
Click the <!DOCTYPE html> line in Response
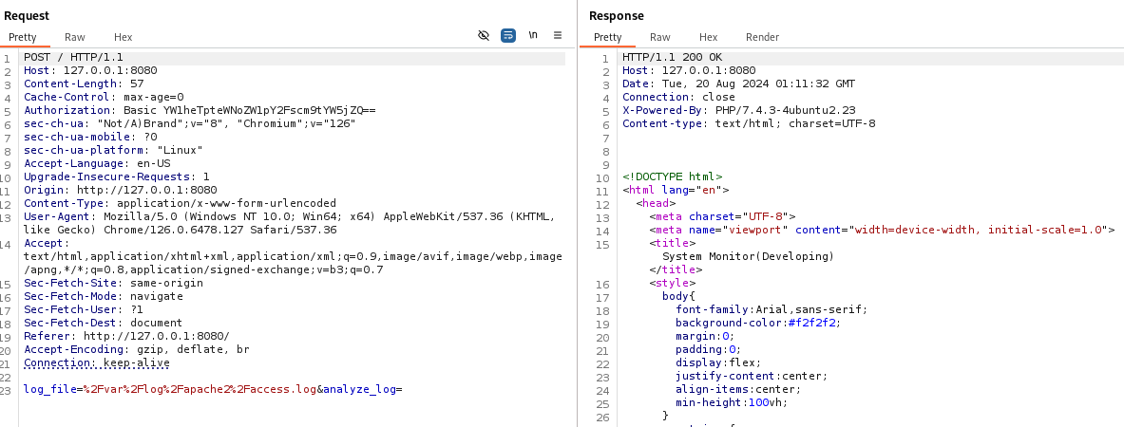pyautogui.click(x=673, y=176)
